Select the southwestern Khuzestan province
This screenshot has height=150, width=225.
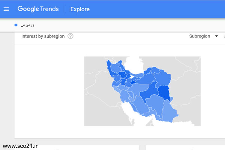(124, 96)
